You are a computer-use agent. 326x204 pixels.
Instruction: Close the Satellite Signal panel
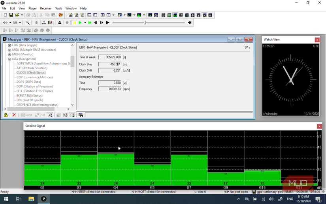pyautogui.click(x=319, y=126)
